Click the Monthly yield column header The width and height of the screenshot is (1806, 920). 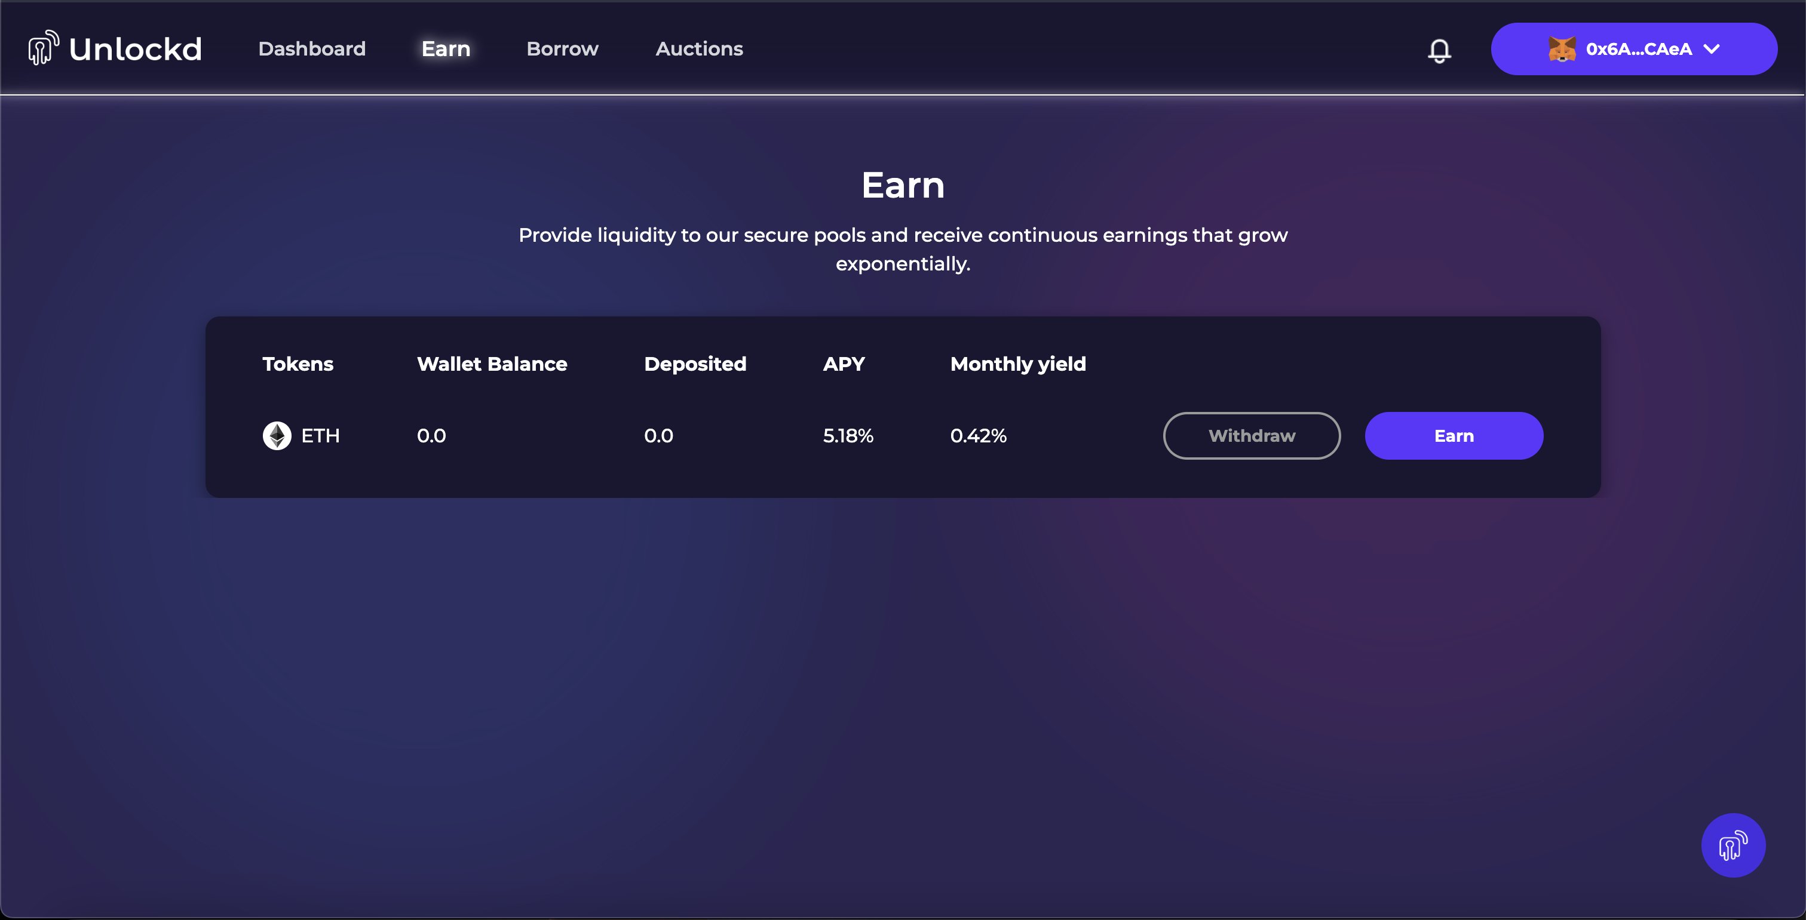click(x=1017, y=364)
